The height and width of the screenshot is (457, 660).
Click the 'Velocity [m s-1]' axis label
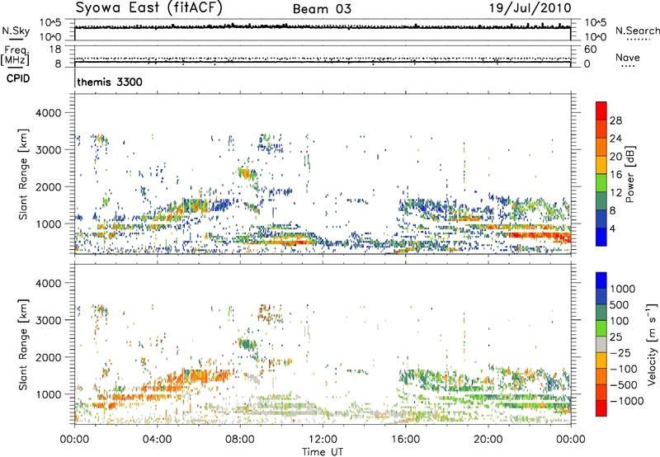(652, 343)
